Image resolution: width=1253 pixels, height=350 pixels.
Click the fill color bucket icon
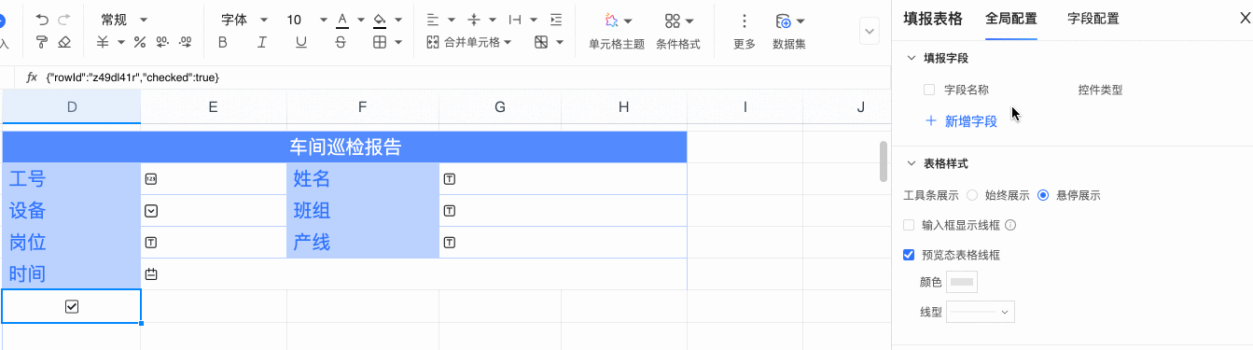(379, 20)
